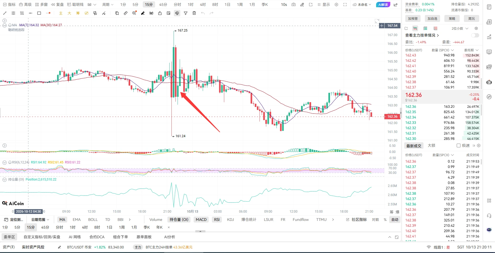Open the 查看主力挂单情况 link

click(x=422, y=35)
